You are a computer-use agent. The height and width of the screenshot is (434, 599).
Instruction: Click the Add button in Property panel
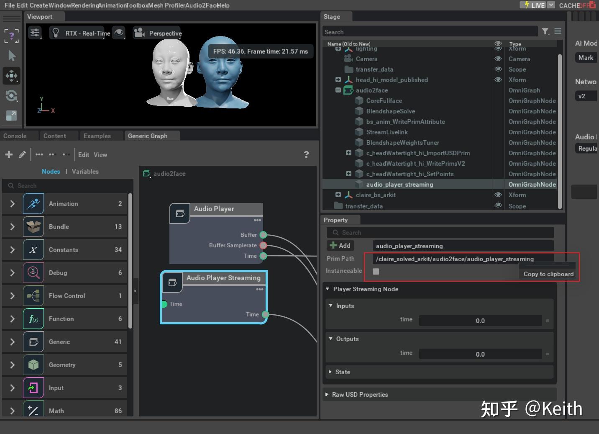340,246
